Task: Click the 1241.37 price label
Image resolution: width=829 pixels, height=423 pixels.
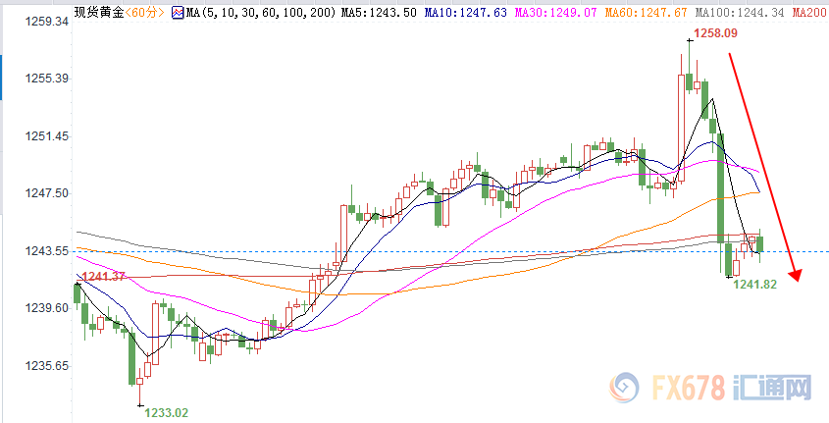Action: (104, 276)
